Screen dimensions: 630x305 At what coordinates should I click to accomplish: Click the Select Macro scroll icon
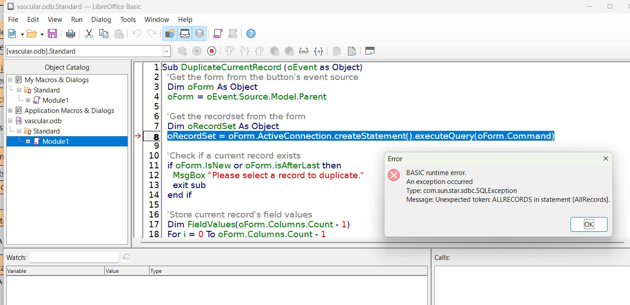click(218, 33)
